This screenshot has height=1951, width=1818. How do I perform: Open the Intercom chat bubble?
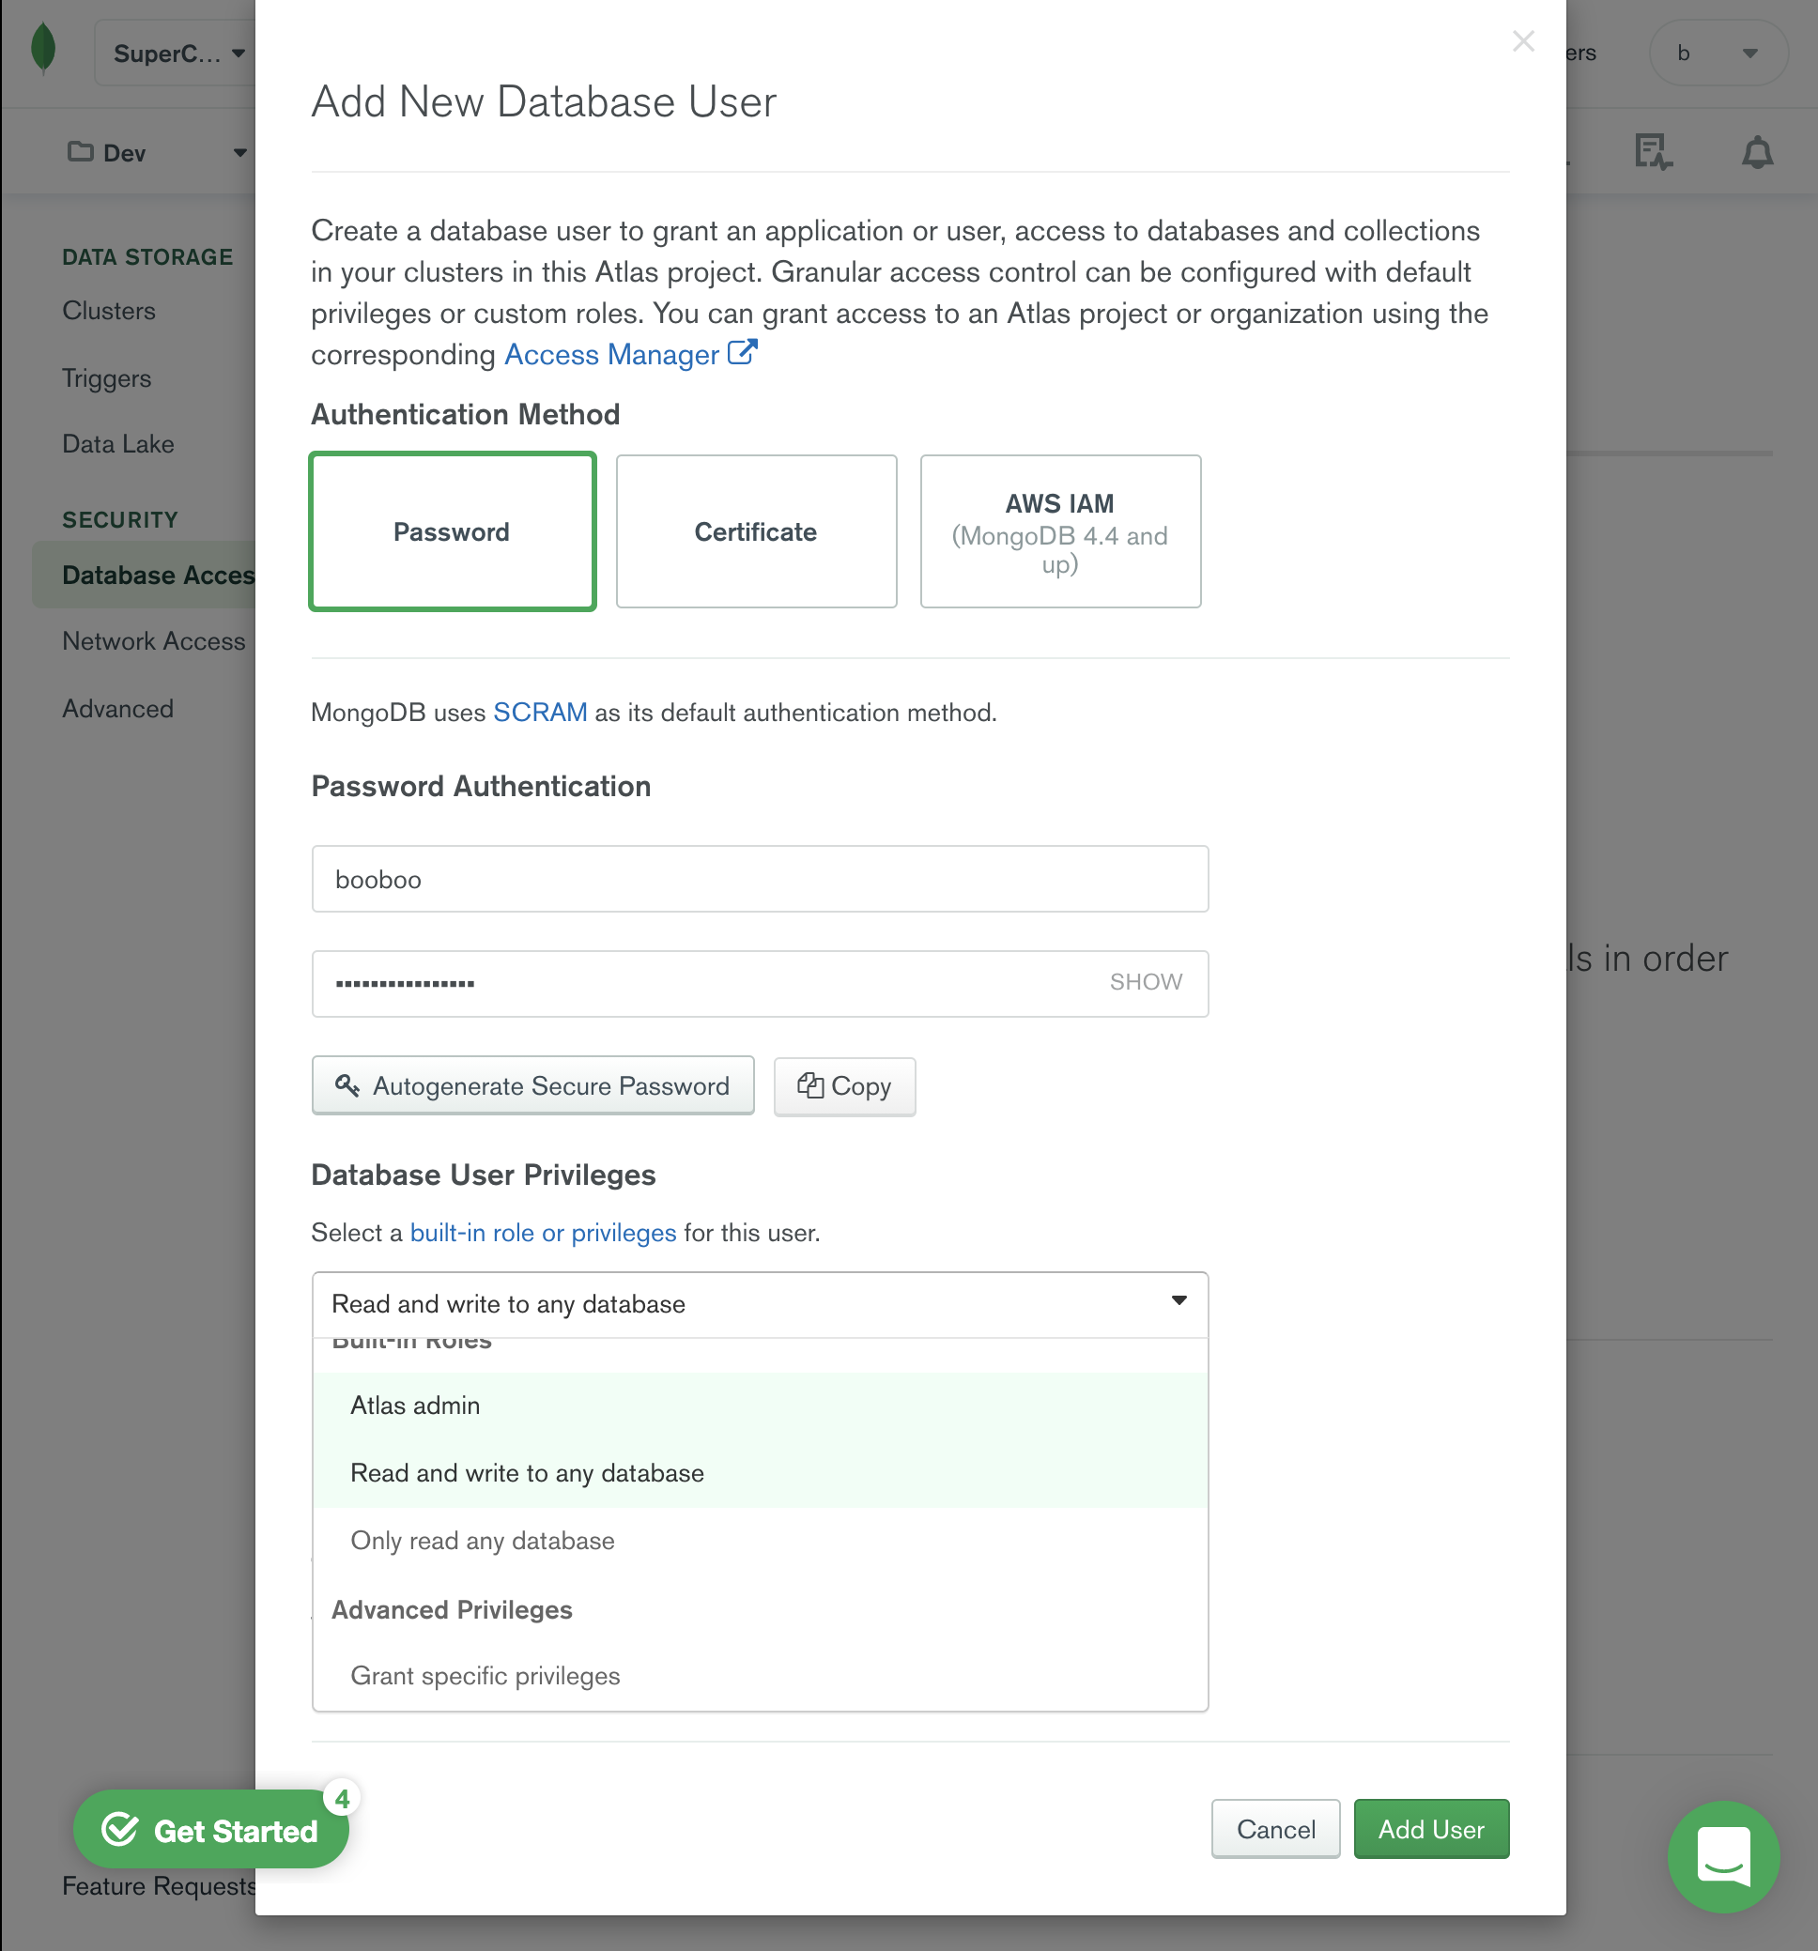(1723, 1856)
